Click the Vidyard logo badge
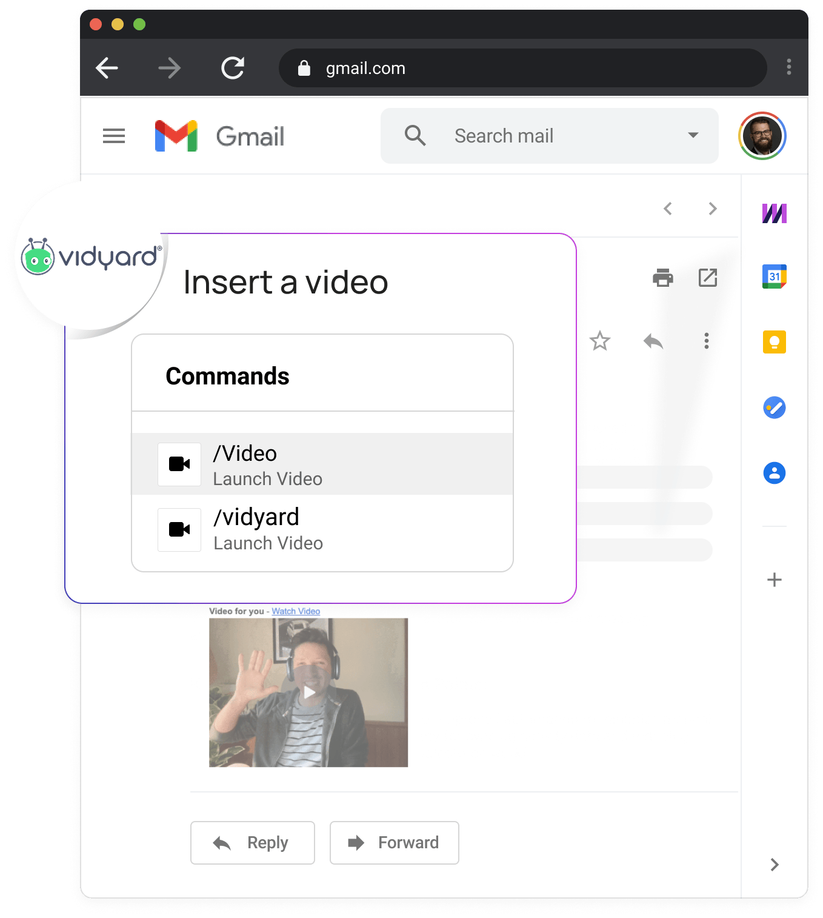The width and height of the screenshot is (823, 918). tap(91, 257)
